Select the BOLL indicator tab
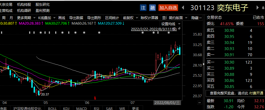265x110 pixels. pos(52,108)
